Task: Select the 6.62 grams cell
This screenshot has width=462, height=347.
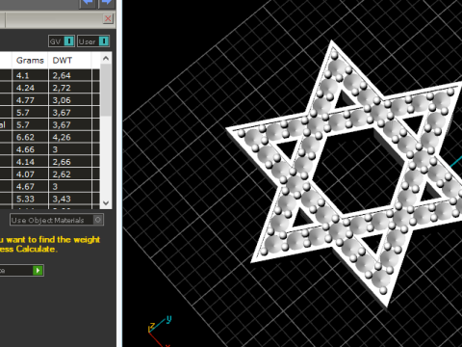Action: pos(30,137)
